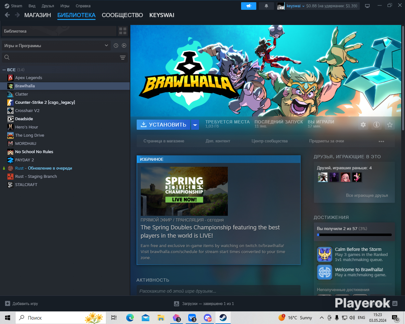Open Доп. контент link
This screenshot has height=324, width=405.
[x=218, y=141]
